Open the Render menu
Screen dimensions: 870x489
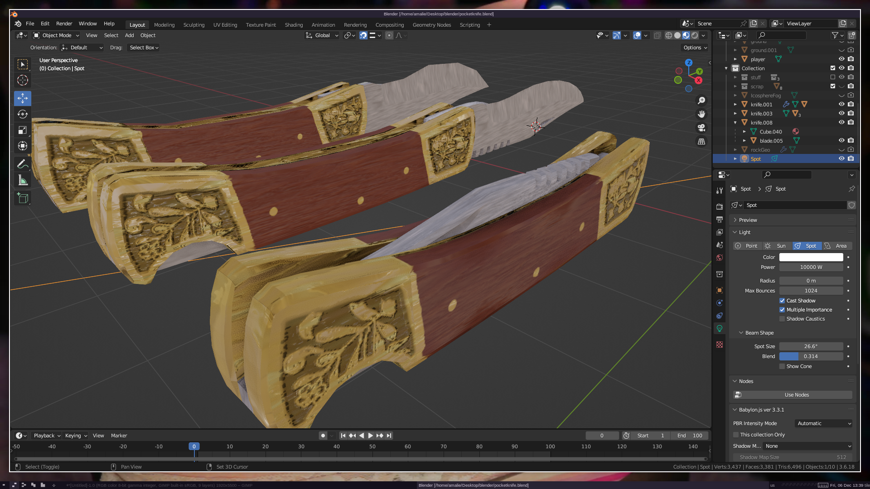[64, 24]
